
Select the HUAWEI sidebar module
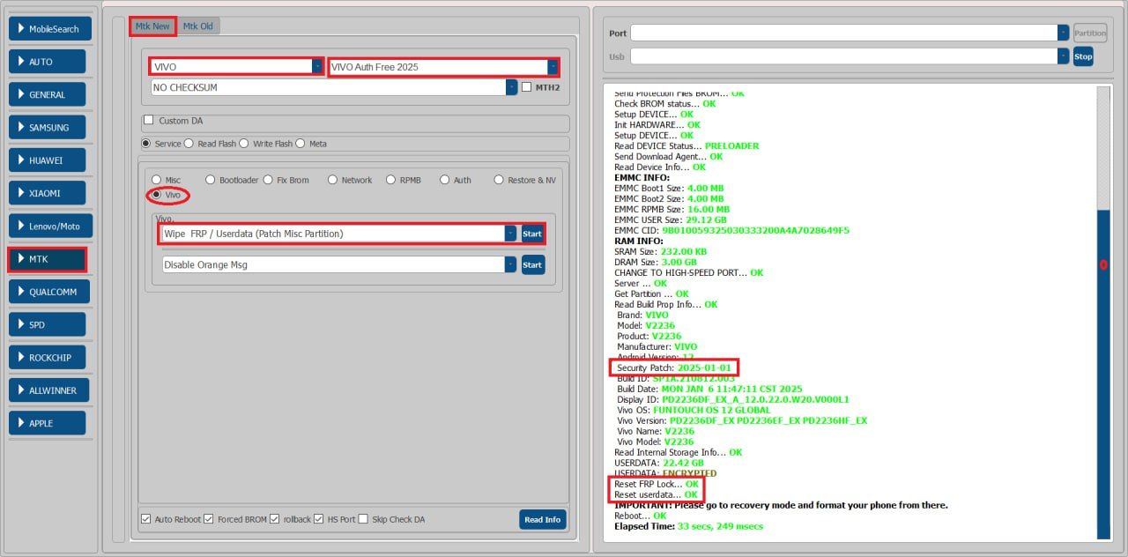(x=47, y=160)
